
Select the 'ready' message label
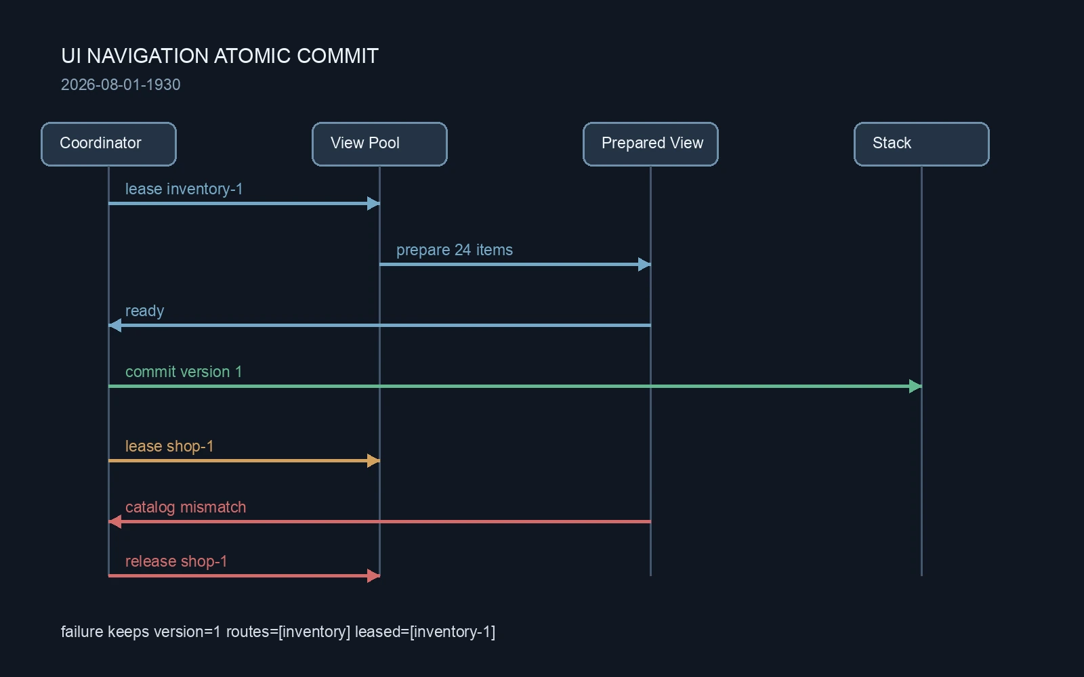click(x=144, y=311)
